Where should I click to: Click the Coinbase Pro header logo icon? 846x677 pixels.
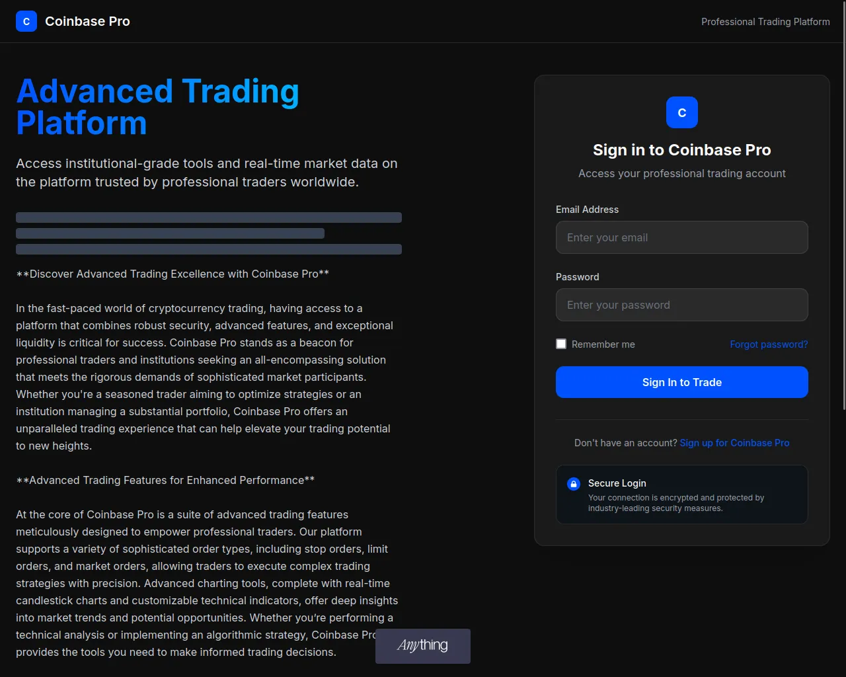[26, 21]
